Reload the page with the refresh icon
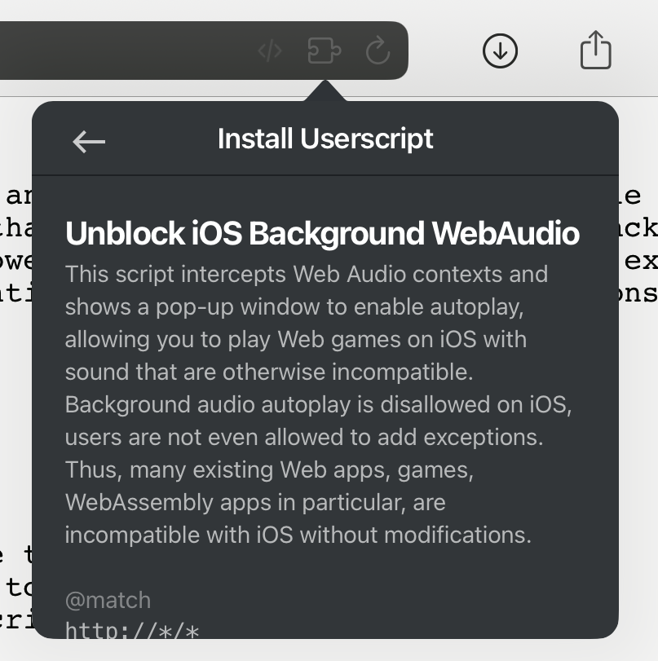 pos(378,51)
